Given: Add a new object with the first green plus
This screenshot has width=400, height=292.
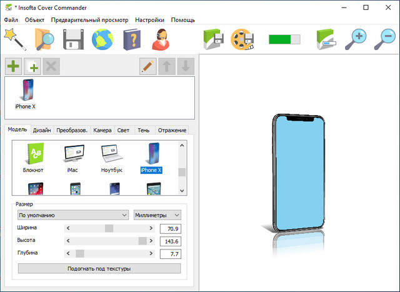Looking at the screenshot, I should tap(13, 67).
